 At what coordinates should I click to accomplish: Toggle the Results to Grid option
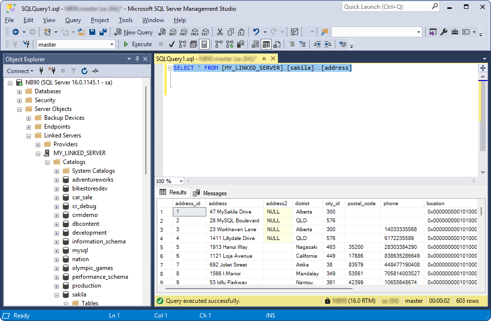(265, 44)
